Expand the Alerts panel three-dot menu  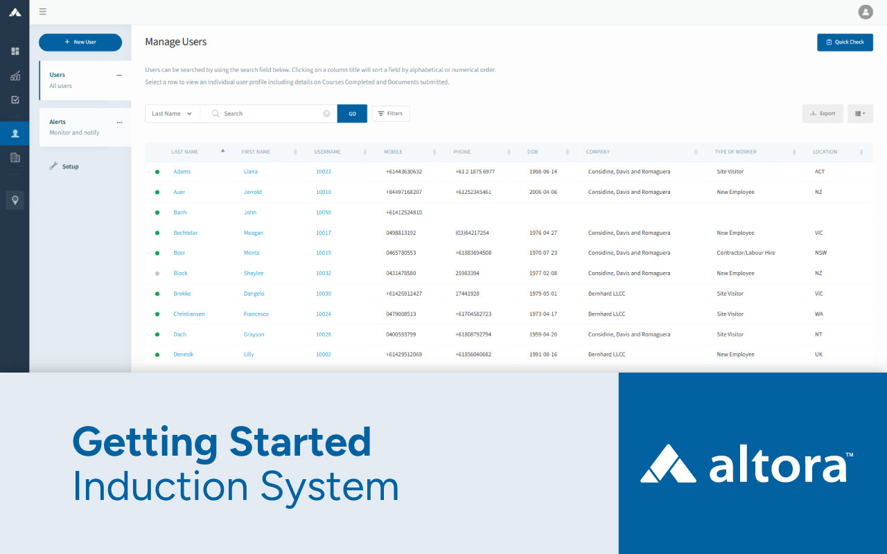point(119,122)
